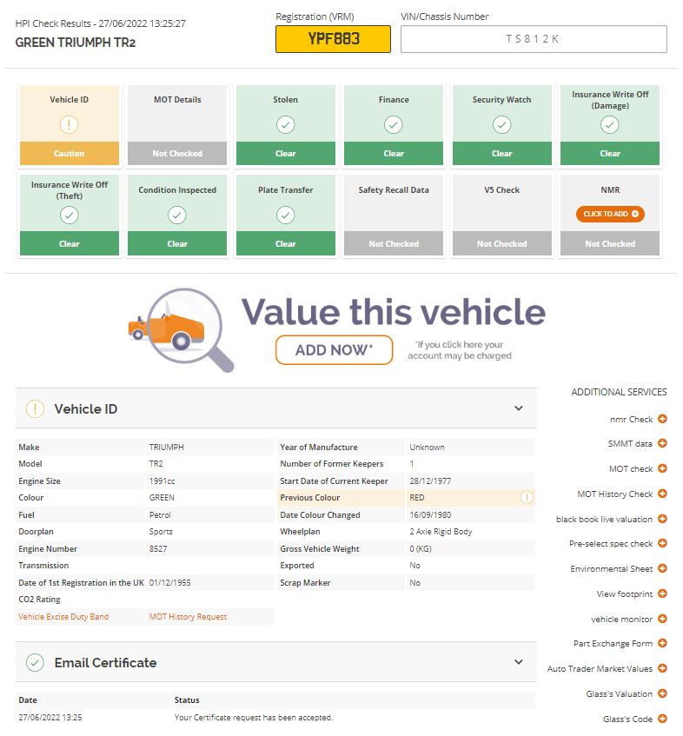
Task: Click caution icon beside Vehicle ID heading
Action: click(36, 408)
